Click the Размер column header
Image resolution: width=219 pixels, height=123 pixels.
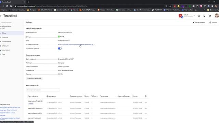click(x=135, y=96)
